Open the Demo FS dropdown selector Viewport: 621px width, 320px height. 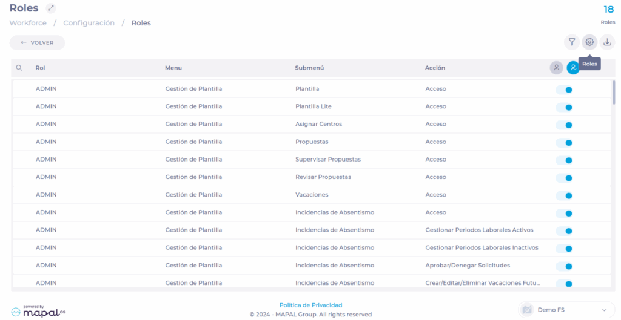566,310
